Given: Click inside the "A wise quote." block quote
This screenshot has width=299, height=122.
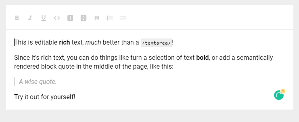Looking at the screenshot, I should tap(38, 82).
